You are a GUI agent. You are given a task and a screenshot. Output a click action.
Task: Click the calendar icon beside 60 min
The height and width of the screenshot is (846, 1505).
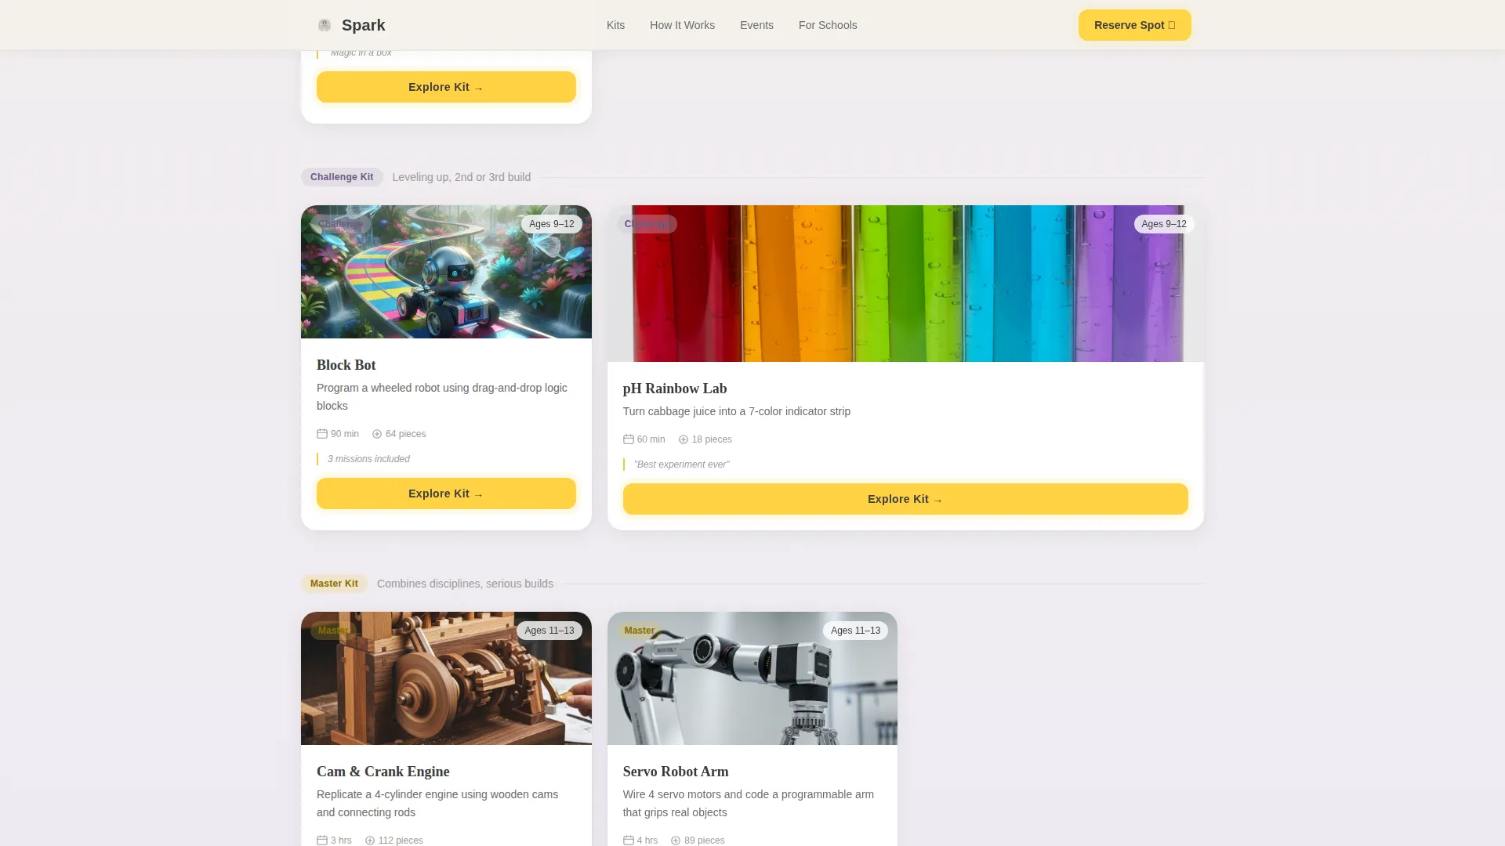[629, 439]
